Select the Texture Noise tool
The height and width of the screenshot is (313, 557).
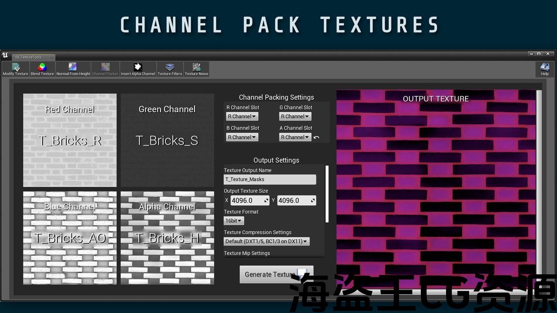[x=196, y=69]
